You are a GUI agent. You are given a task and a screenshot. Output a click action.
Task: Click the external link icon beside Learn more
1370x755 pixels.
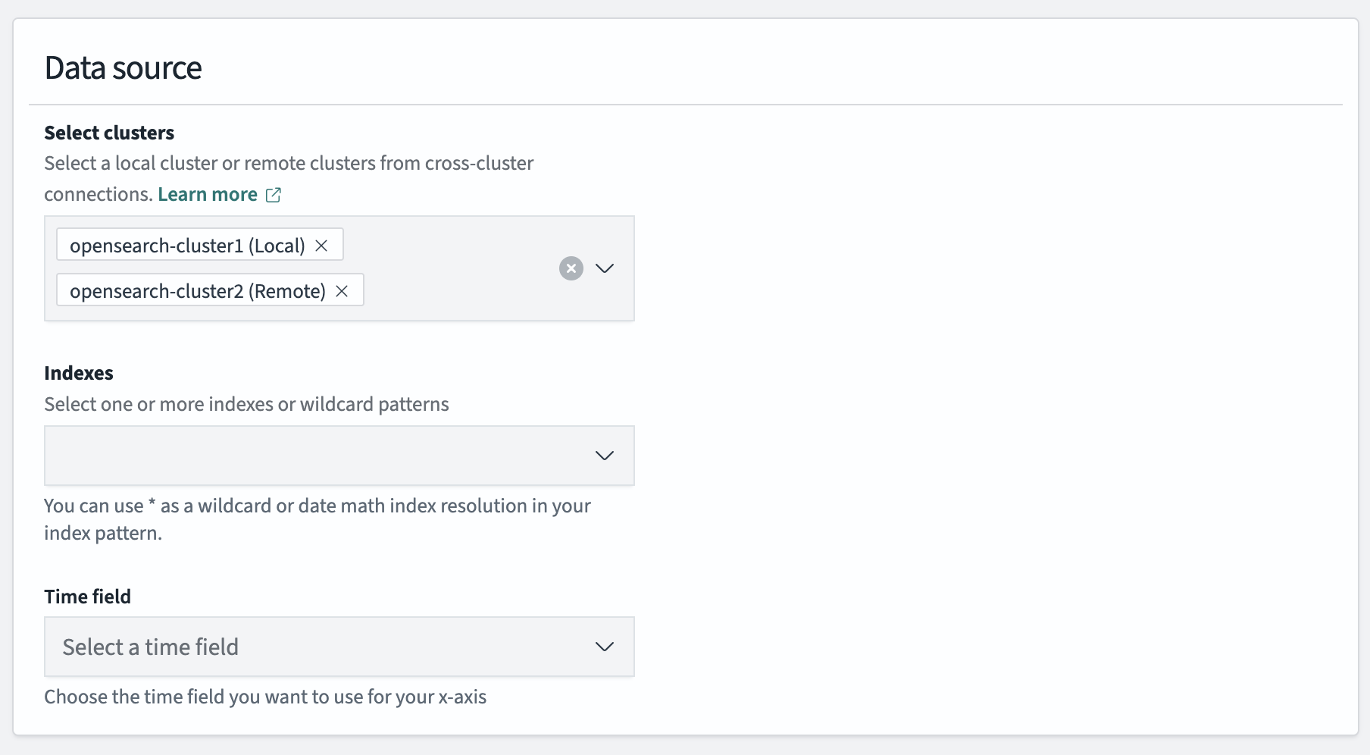(x=273, y=195)
